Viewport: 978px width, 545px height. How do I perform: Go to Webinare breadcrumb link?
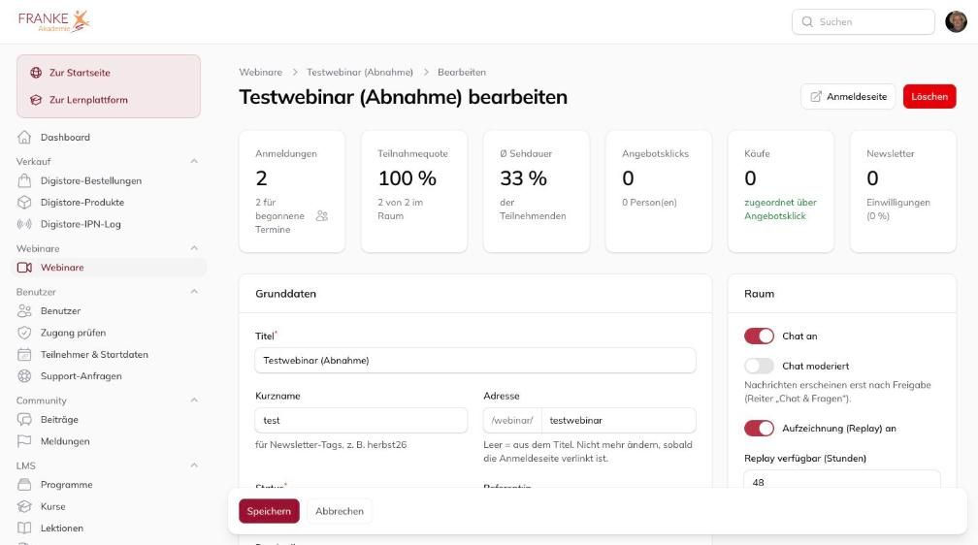coord(261,73)
